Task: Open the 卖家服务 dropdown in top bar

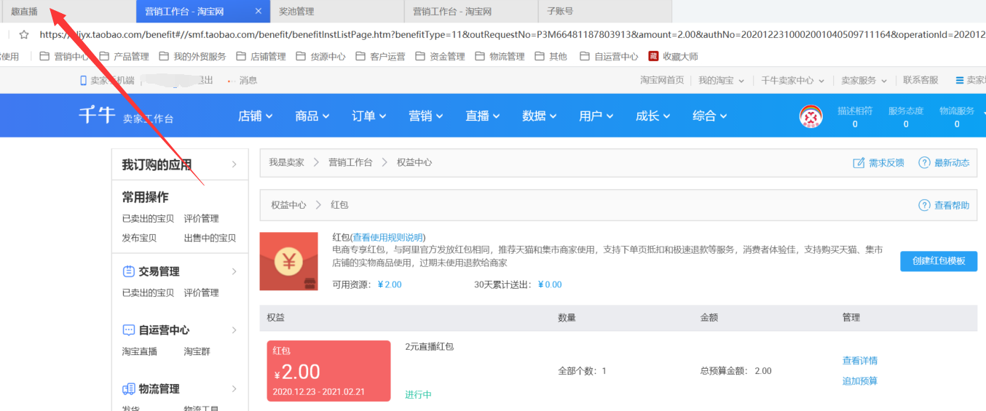Action: [864, 80]
